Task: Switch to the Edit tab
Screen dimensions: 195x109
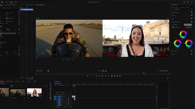Action: click(x=11, y=2)
